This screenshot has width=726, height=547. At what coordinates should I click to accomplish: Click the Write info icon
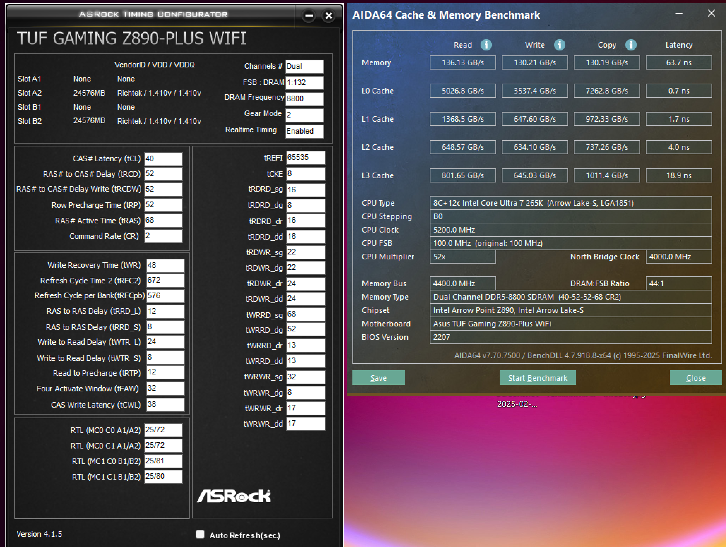(559, 45)
